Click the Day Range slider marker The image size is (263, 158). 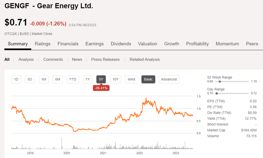(217, 93)
